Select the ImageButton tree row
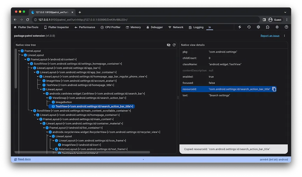This screenshot has width=302, height=177. 62,102
